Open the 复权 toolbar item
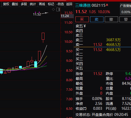The width and height of the screenshot is (131, 118). pos(6,4)
